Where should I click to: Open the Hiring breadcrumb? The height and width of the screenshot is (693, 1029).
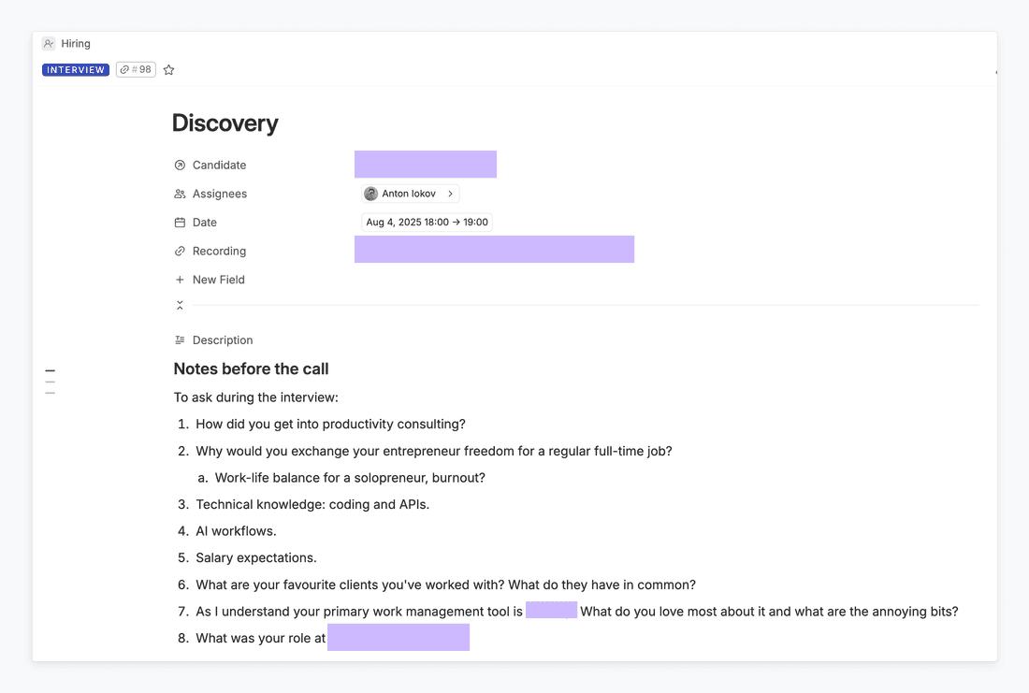(76, 44)
